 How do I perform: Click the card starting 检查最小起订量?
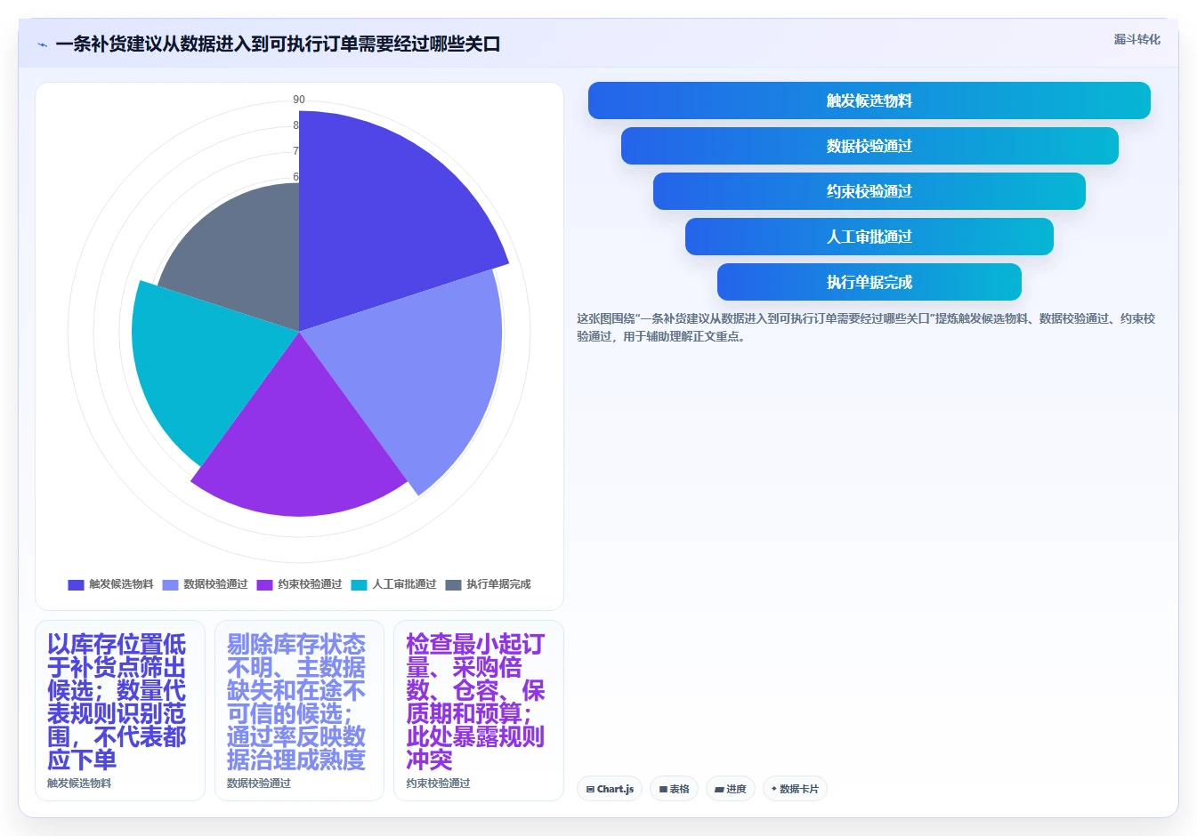pyautogui.click(x=479, y=711)
